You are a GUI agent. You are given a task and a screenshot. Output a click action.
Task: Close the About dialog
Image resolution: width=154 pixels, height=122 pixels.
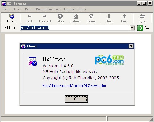coord(131,46)
